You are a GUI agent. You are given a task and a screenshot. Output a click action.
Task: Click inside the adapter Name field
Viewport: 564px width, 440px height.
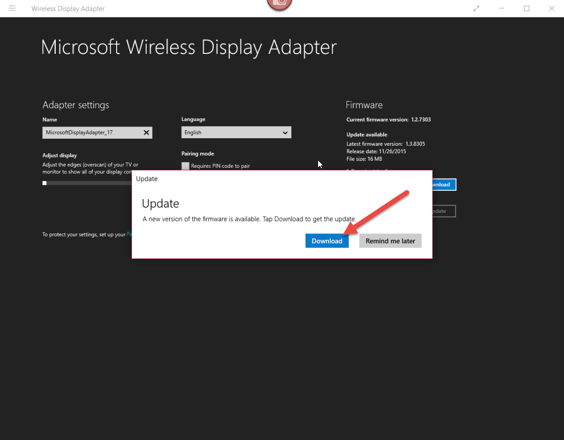click(94, 133)
